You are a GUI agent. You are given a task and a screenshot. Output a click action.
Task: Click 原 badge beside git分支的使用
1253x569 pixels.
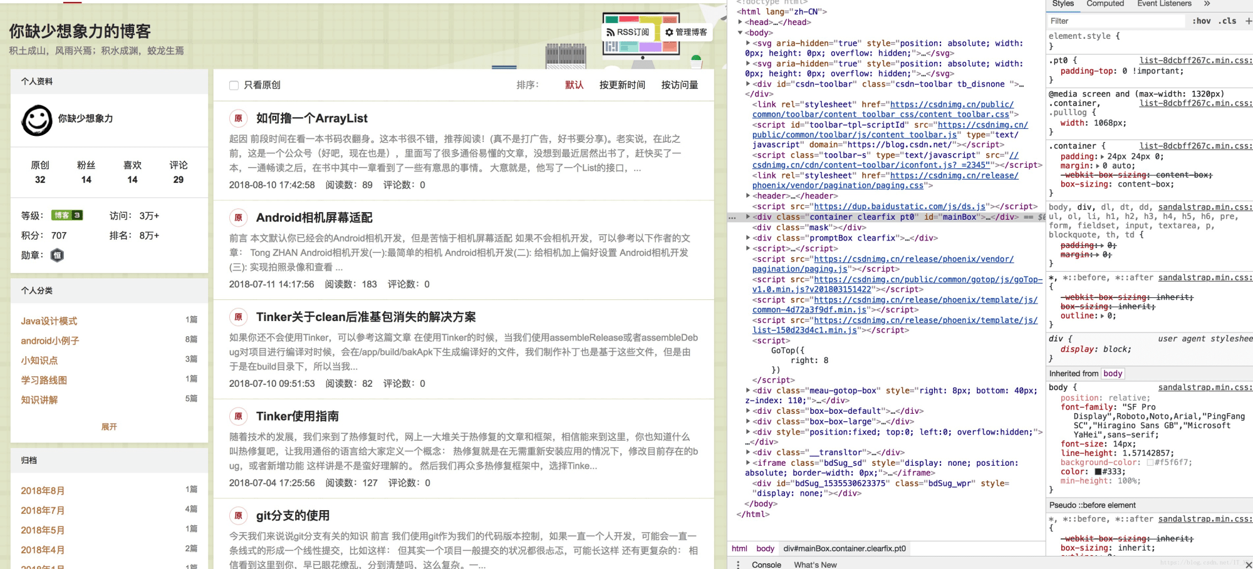pyautogui.click(x=238, y=516)
